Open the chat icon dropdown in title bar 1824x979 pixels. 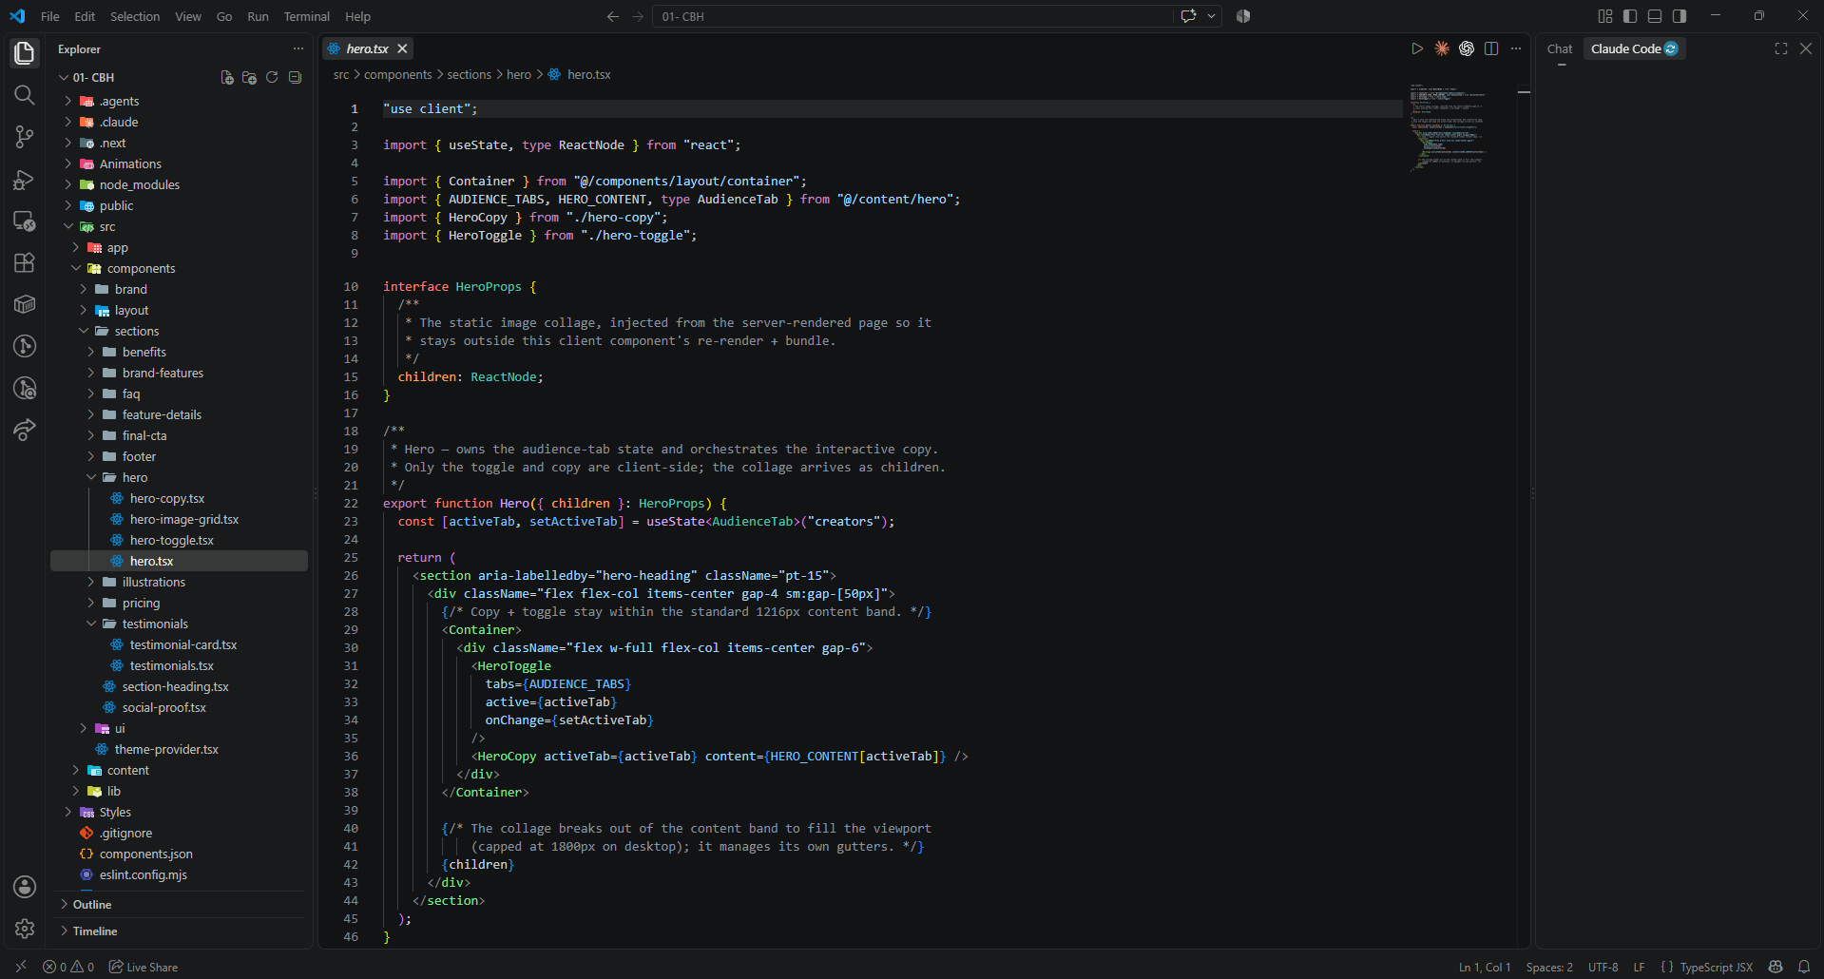(1212, 16)
